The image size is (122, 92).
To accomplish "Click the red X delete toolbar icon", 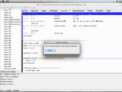I will click(x=35, y=8).
